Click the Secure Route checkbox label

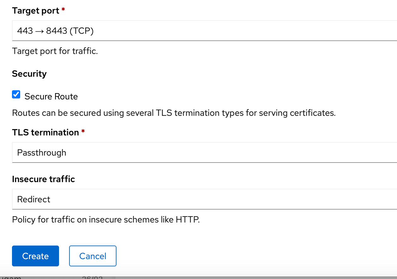51,96
